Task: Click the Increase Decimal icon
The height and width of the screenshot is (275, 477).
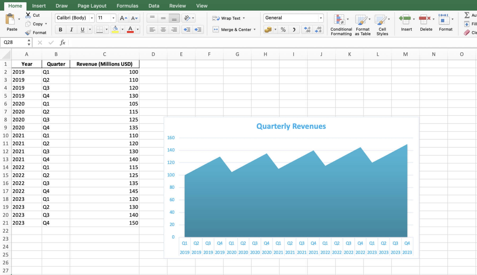Action: 307,29
